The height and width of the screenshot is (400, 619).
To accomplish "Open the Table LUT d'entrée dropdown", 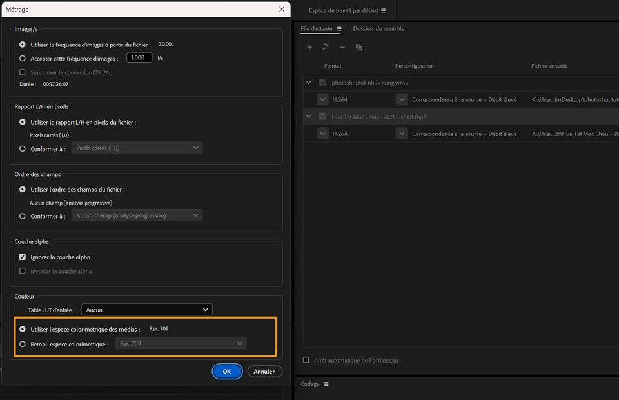I will coord(146,309).
